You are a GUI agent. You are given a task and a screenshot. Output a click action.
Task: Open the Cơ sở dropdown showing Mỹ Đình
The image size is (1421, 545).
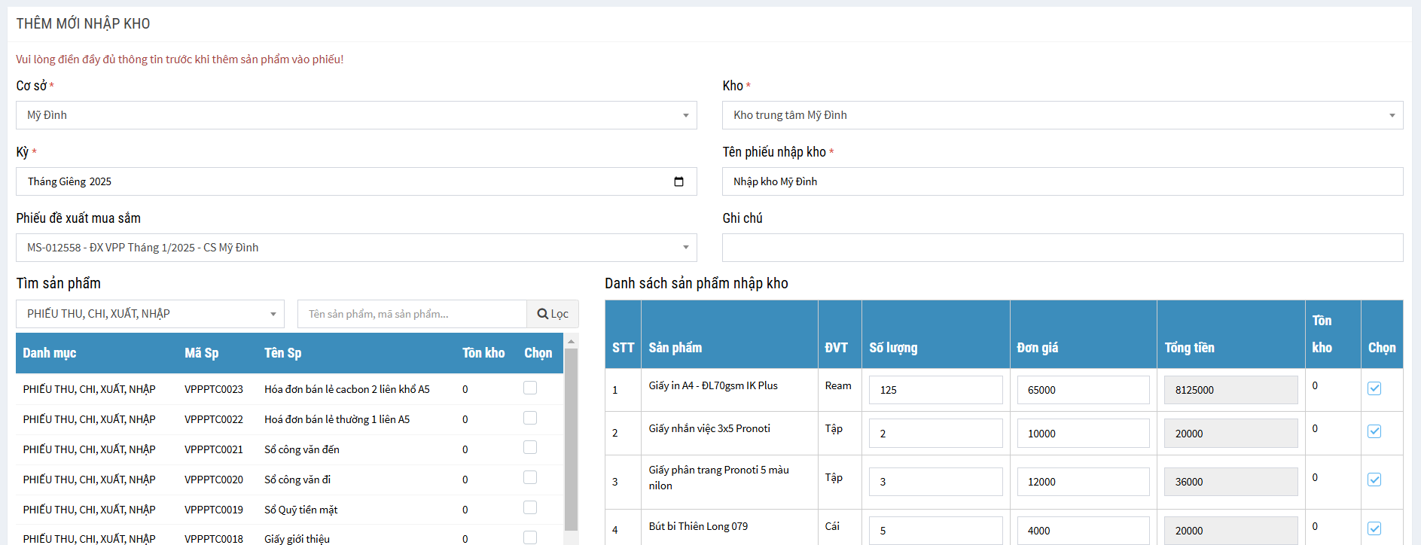point(356,115)
